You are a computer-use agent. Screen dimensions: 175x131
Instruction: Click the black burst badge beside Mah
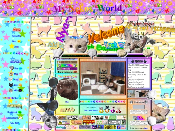[20, 90]
